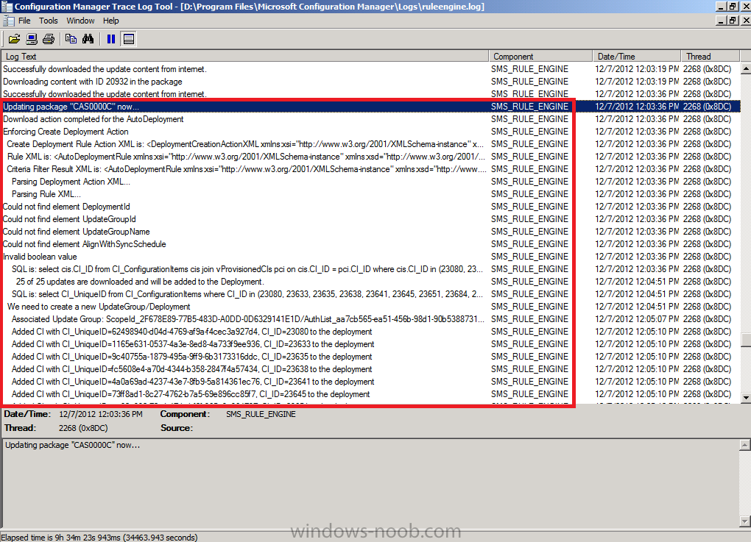Open the File menu
The image size is (751, 542).
point(24,21)
